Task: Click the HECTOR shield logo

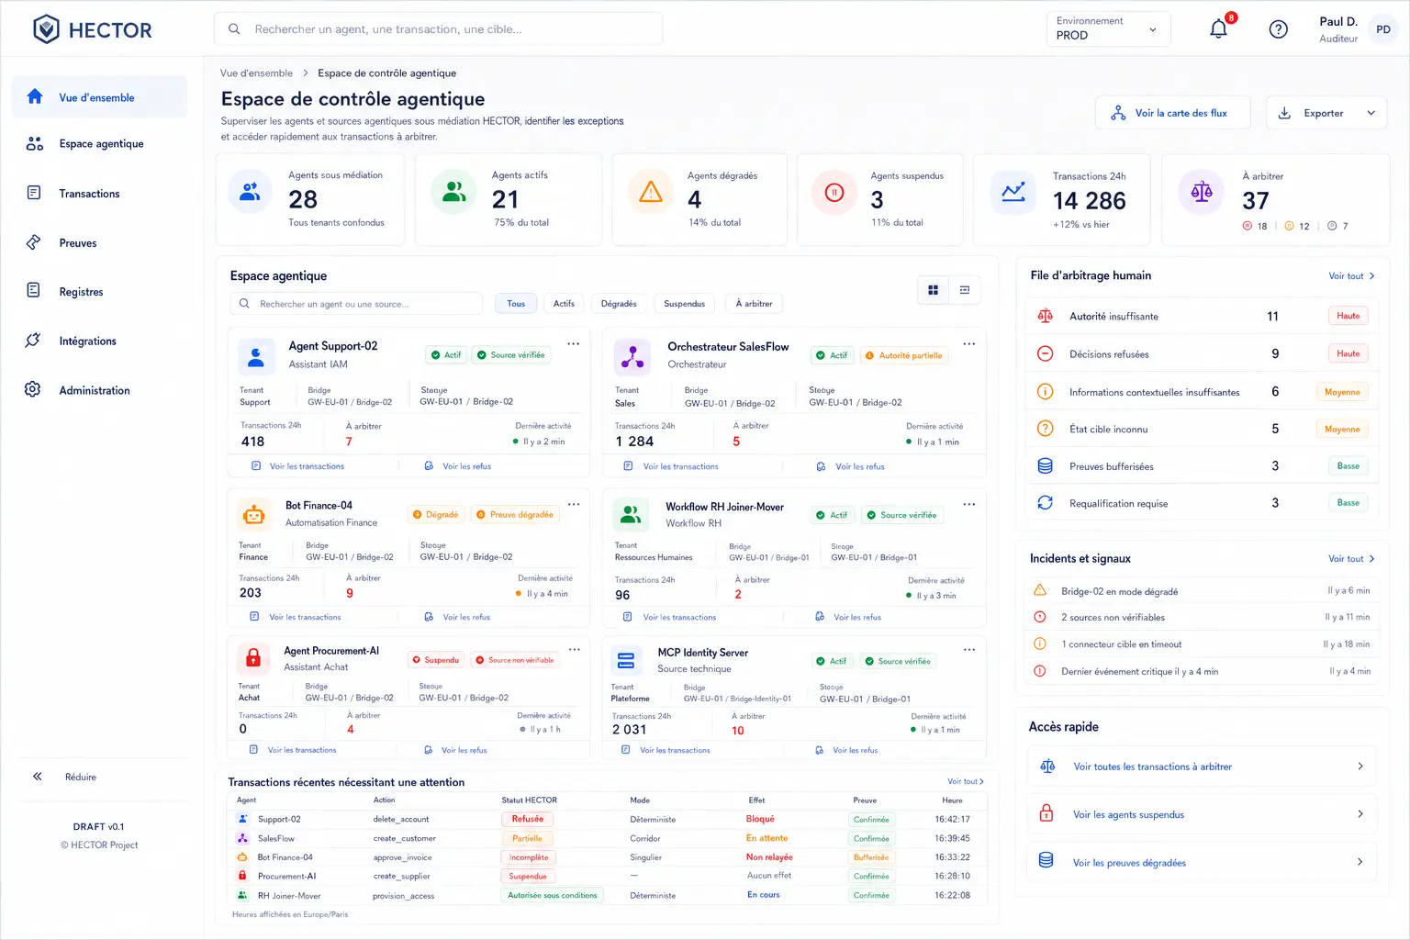Action: (46, 29)
